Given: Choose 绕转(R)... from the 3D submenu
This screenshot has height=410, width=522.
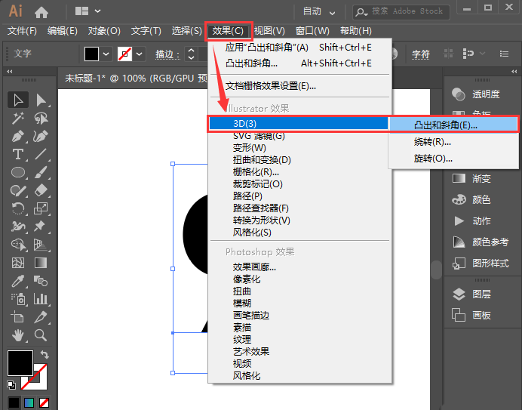Looking at the screenshot, I should pos(433,142).
